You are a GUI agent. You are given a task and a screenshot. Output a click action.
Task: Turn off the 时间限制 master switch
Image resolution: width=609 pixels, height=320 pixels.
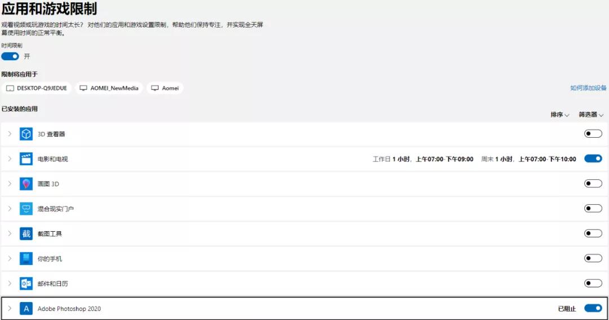[x=10, y=56]
